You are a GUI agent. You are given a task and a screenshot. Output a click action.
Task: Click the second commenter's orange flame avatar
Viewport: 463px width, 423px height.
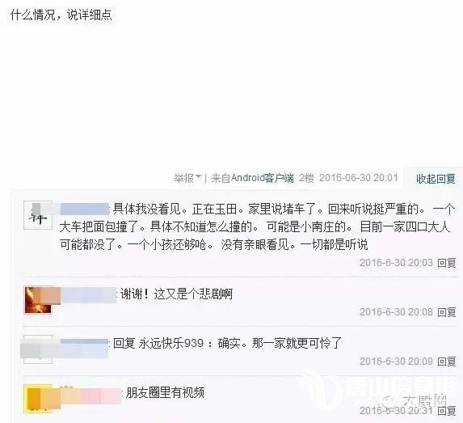(38, 300)
